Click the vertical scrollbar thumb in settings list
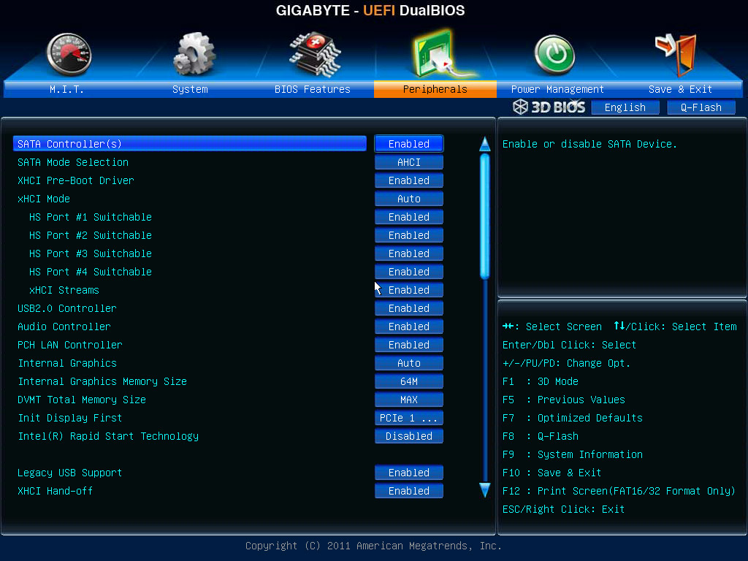This screenshot has height=561, width=748. [x=485, y=216]
